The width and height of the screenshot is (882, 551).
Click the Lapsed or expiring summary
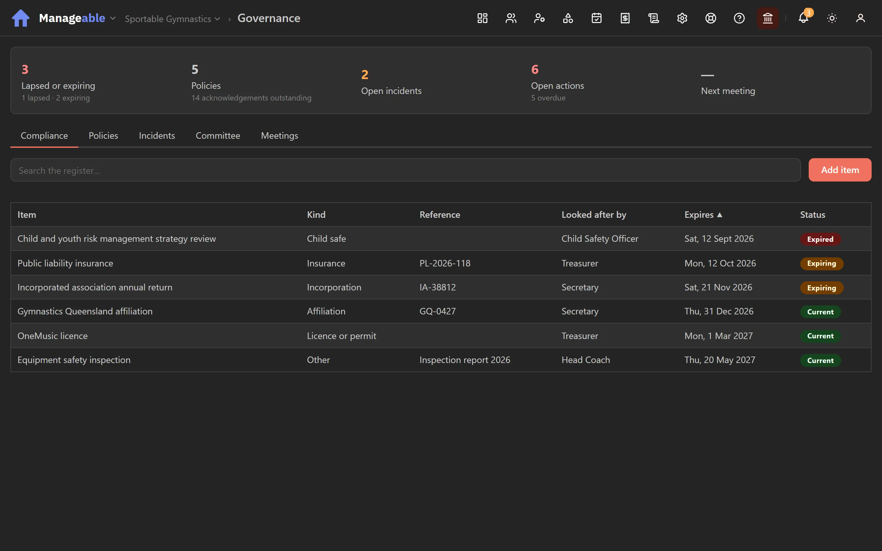click(x=58, y=82)
